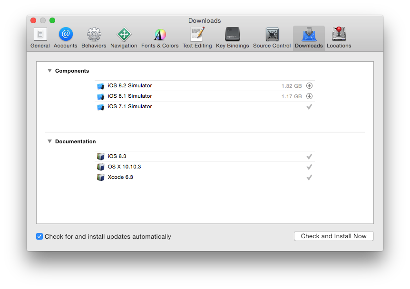Click the iOS 8.2 Simulator component icon
This screenshot has height=289, width=410.
pos(101,86)
